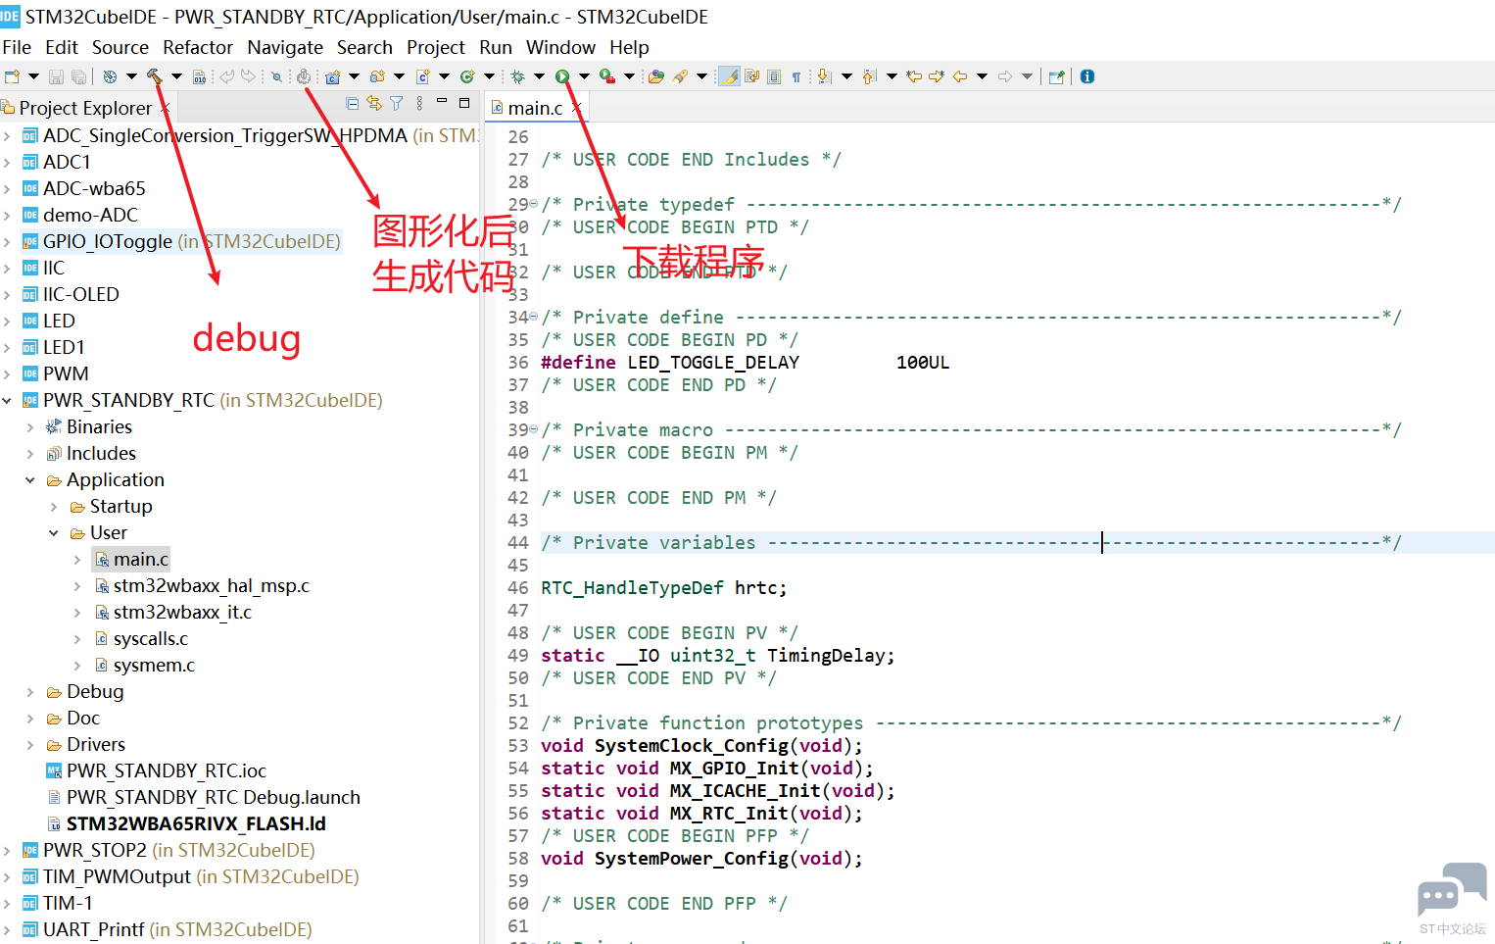Fold the Private typedef comment at line 29
The width and height of the screenshot is (1495, 944).
[533, 205]
